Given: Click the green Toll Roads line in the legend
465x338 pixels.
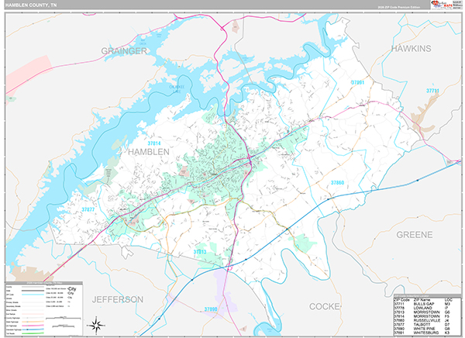Looking at the screenshot, I should [x=33, y=333].
